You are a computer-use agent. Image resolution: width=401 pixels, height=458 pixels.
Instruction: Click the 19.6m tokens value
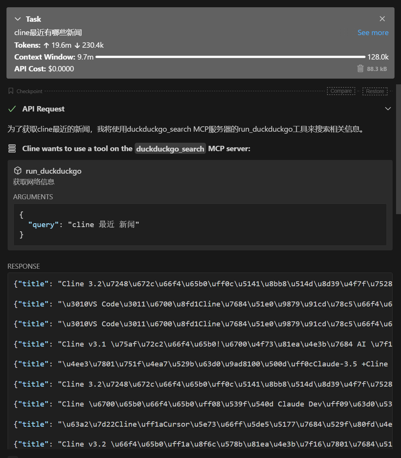point(61,45)
